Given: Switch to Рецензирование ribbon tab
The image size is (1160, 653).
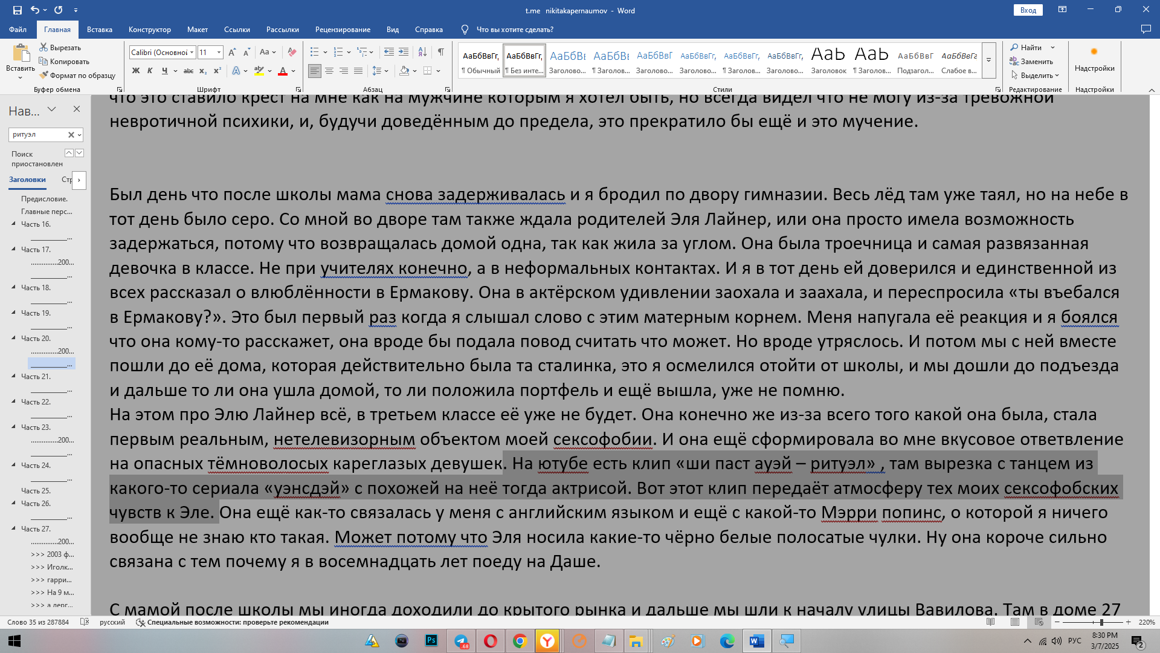Looking at the screenshot, I should [343, 30].
